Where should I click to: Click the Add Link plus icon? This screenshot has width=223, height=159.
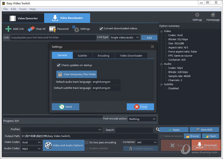click(8, 29)
